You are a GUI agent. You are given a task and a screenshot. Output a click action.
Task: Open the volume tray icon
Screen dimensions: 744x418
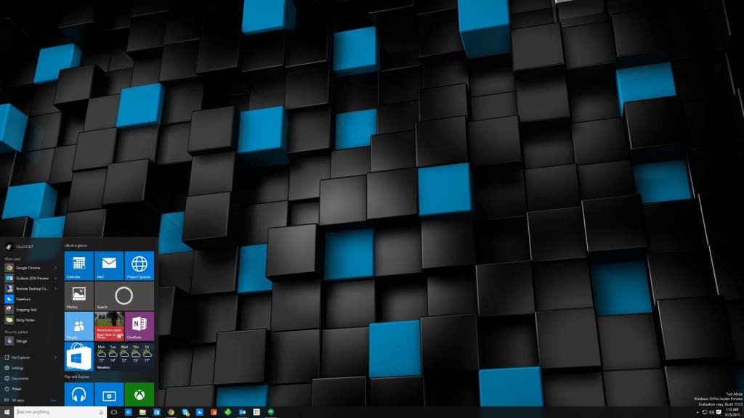711,412
